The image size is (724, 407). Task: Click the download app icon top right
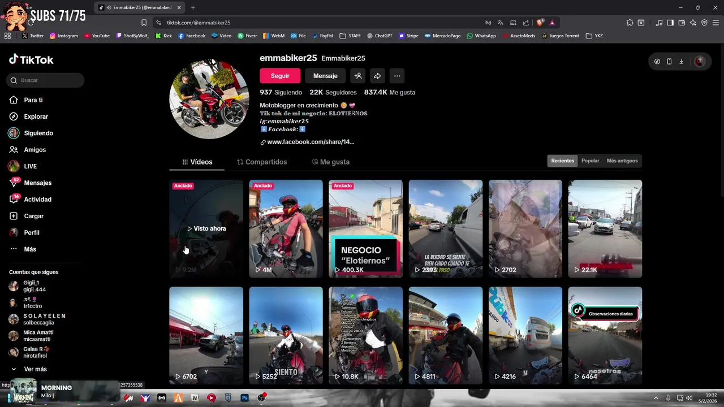681,62
